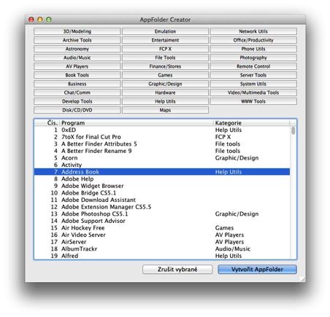Select the Finance/Stores category button
The width and height of the screenshot is (330, 317).
165,66
